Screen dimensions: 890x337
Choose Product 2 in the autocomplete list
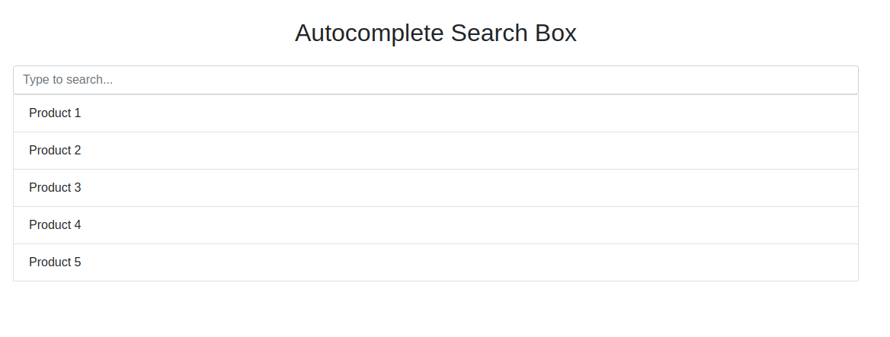point(435,151)
